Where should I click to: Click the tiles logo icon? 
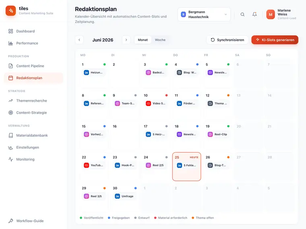pyautogui.click(x=11, y=10)
